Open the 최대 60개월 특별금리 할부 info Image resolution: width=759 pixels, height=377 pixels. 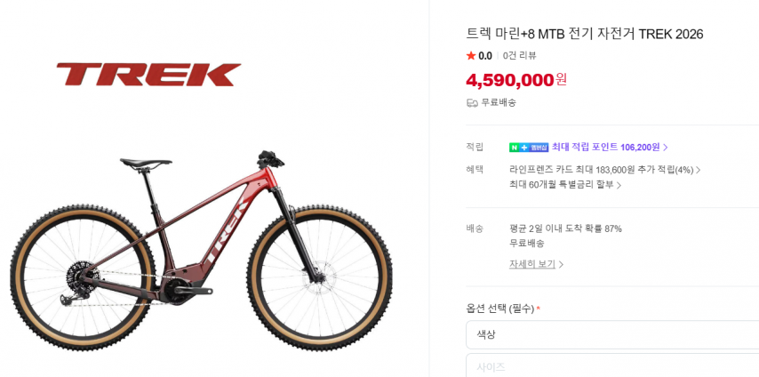pyautogui.click(x=561, y=185)
